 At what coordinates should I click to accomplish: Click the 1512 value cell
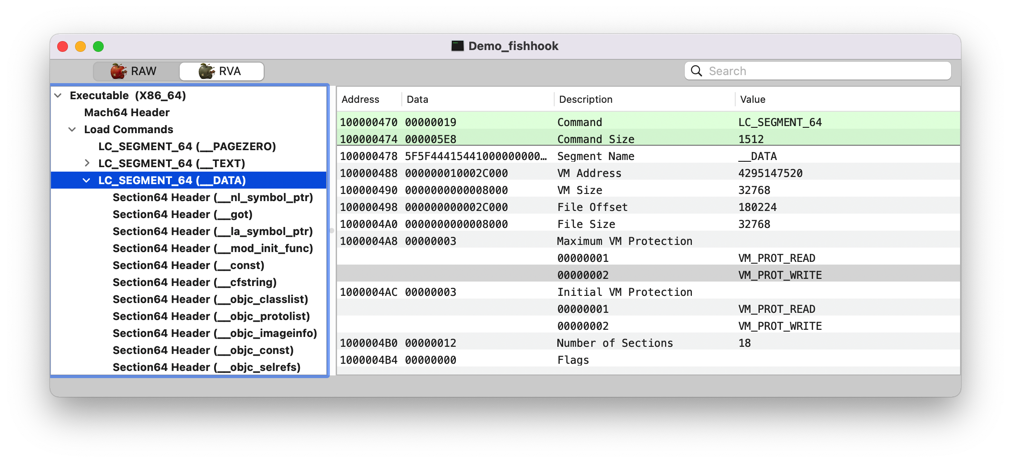click(751, 139)
